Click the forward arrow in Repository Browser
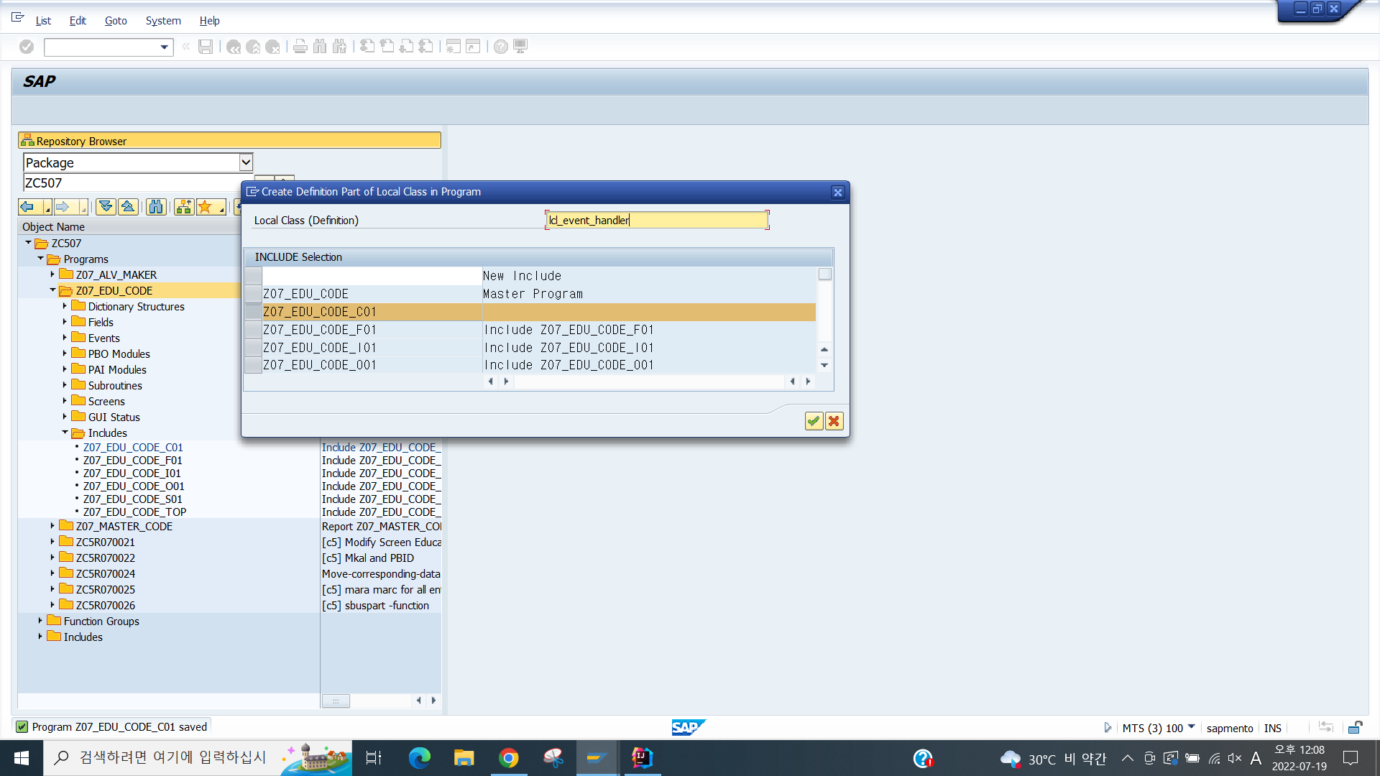This screenshot has width=1380, height=776. point(63,208)
